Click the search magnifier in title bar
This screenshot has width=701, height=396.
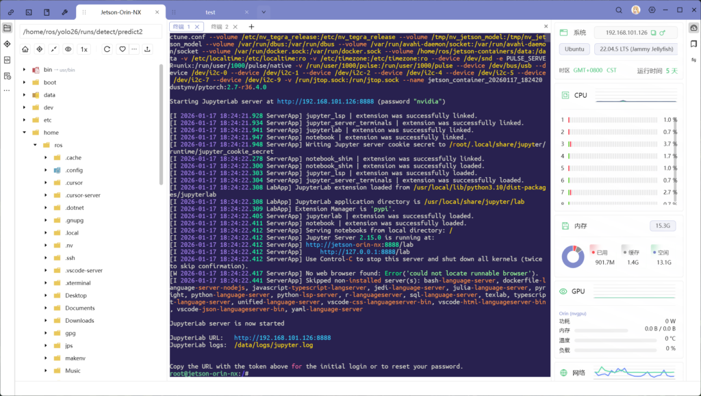619,10
